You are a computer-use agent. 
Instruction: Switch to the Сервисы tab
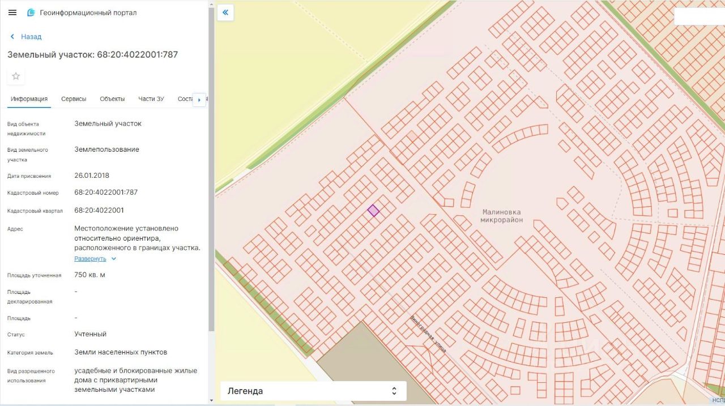pyautogui.click(x=74, y=99)
